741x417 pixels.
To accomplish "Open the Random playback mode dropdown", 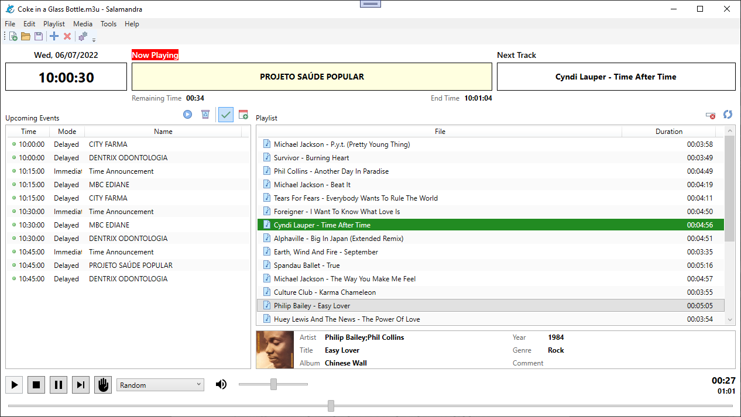I will click(x=160, y=385).
